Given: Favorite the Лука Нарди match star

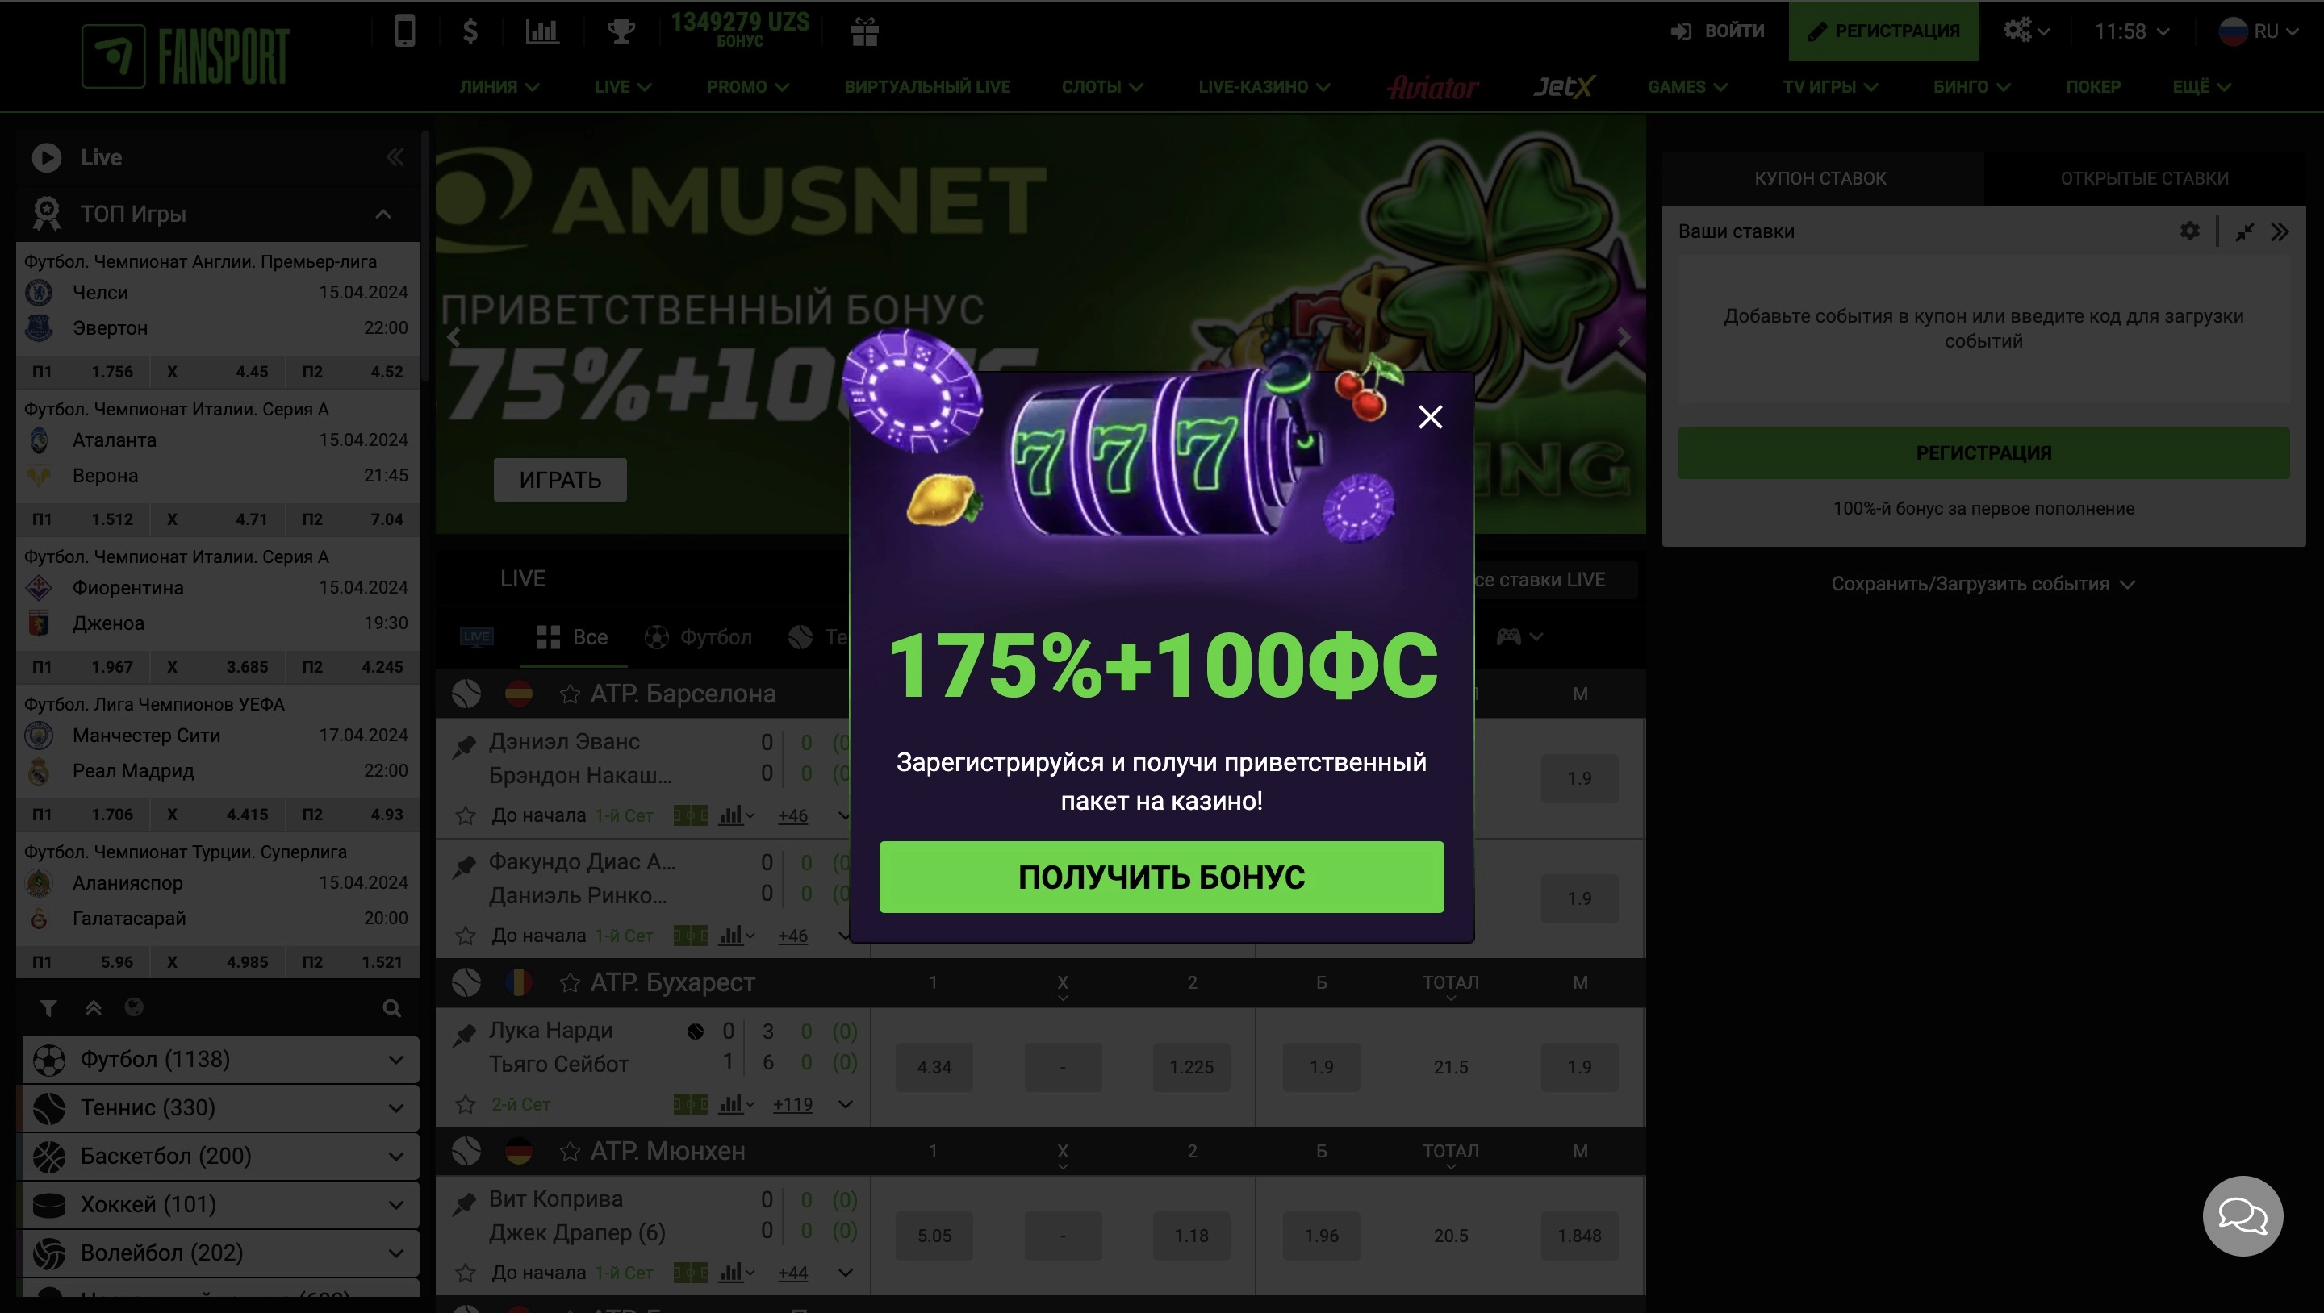Looking at the screenshot, I should click(466, 1104).
